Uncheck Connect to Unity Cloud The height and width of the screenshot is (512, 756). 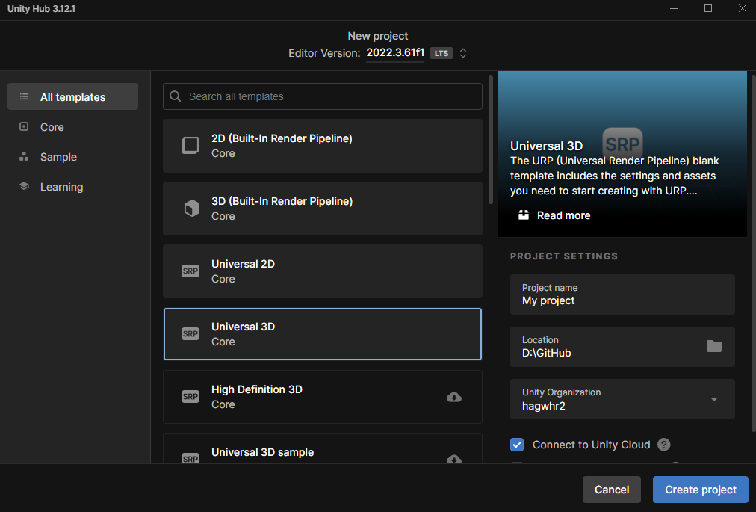click(517, 445)
